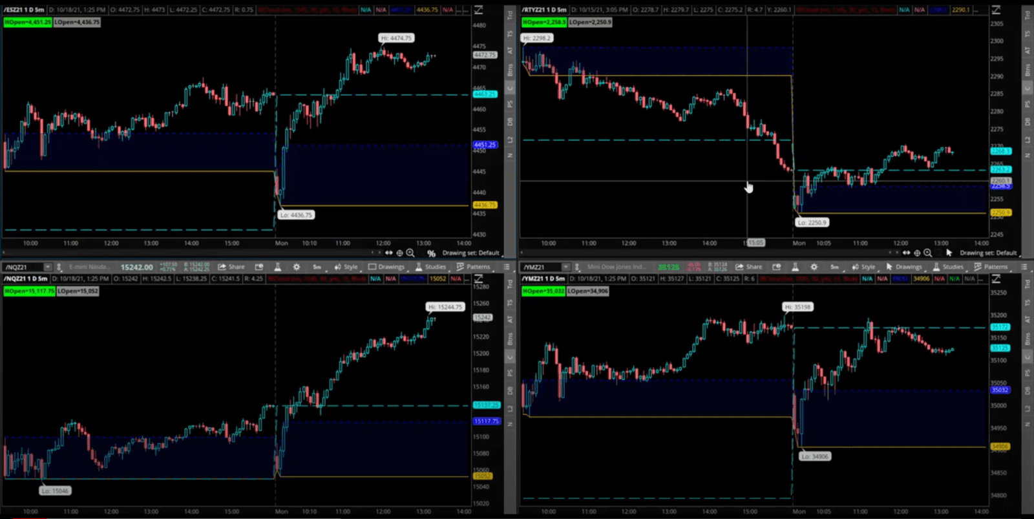Toggle the N side panel on /NQZ21 chart
The height and width of the screenshot is (519, 1034).
point(510,424)
